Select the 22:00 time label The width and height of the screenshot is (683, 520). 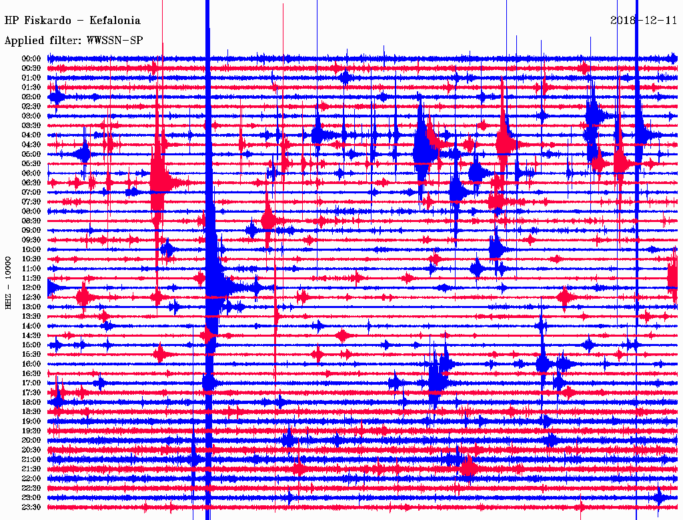(31, 479)
